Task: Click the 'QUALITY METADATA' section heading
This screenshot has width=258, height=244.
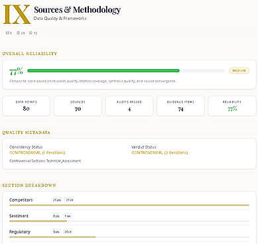Action: pyautogui.click(x=27, y=133)
